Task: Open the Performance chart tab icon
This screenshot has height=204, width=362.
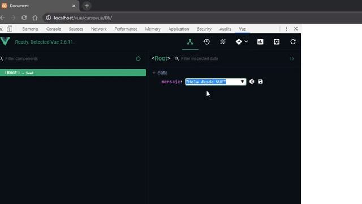Action: (260, 42)
